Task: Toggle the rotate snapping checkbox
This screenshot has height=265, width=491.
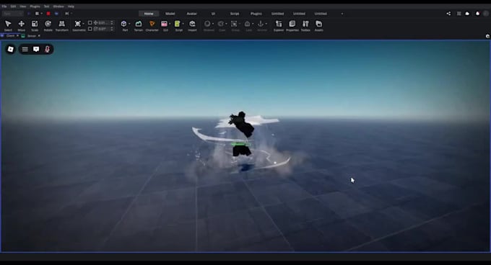Action: (x=90, y=29)
